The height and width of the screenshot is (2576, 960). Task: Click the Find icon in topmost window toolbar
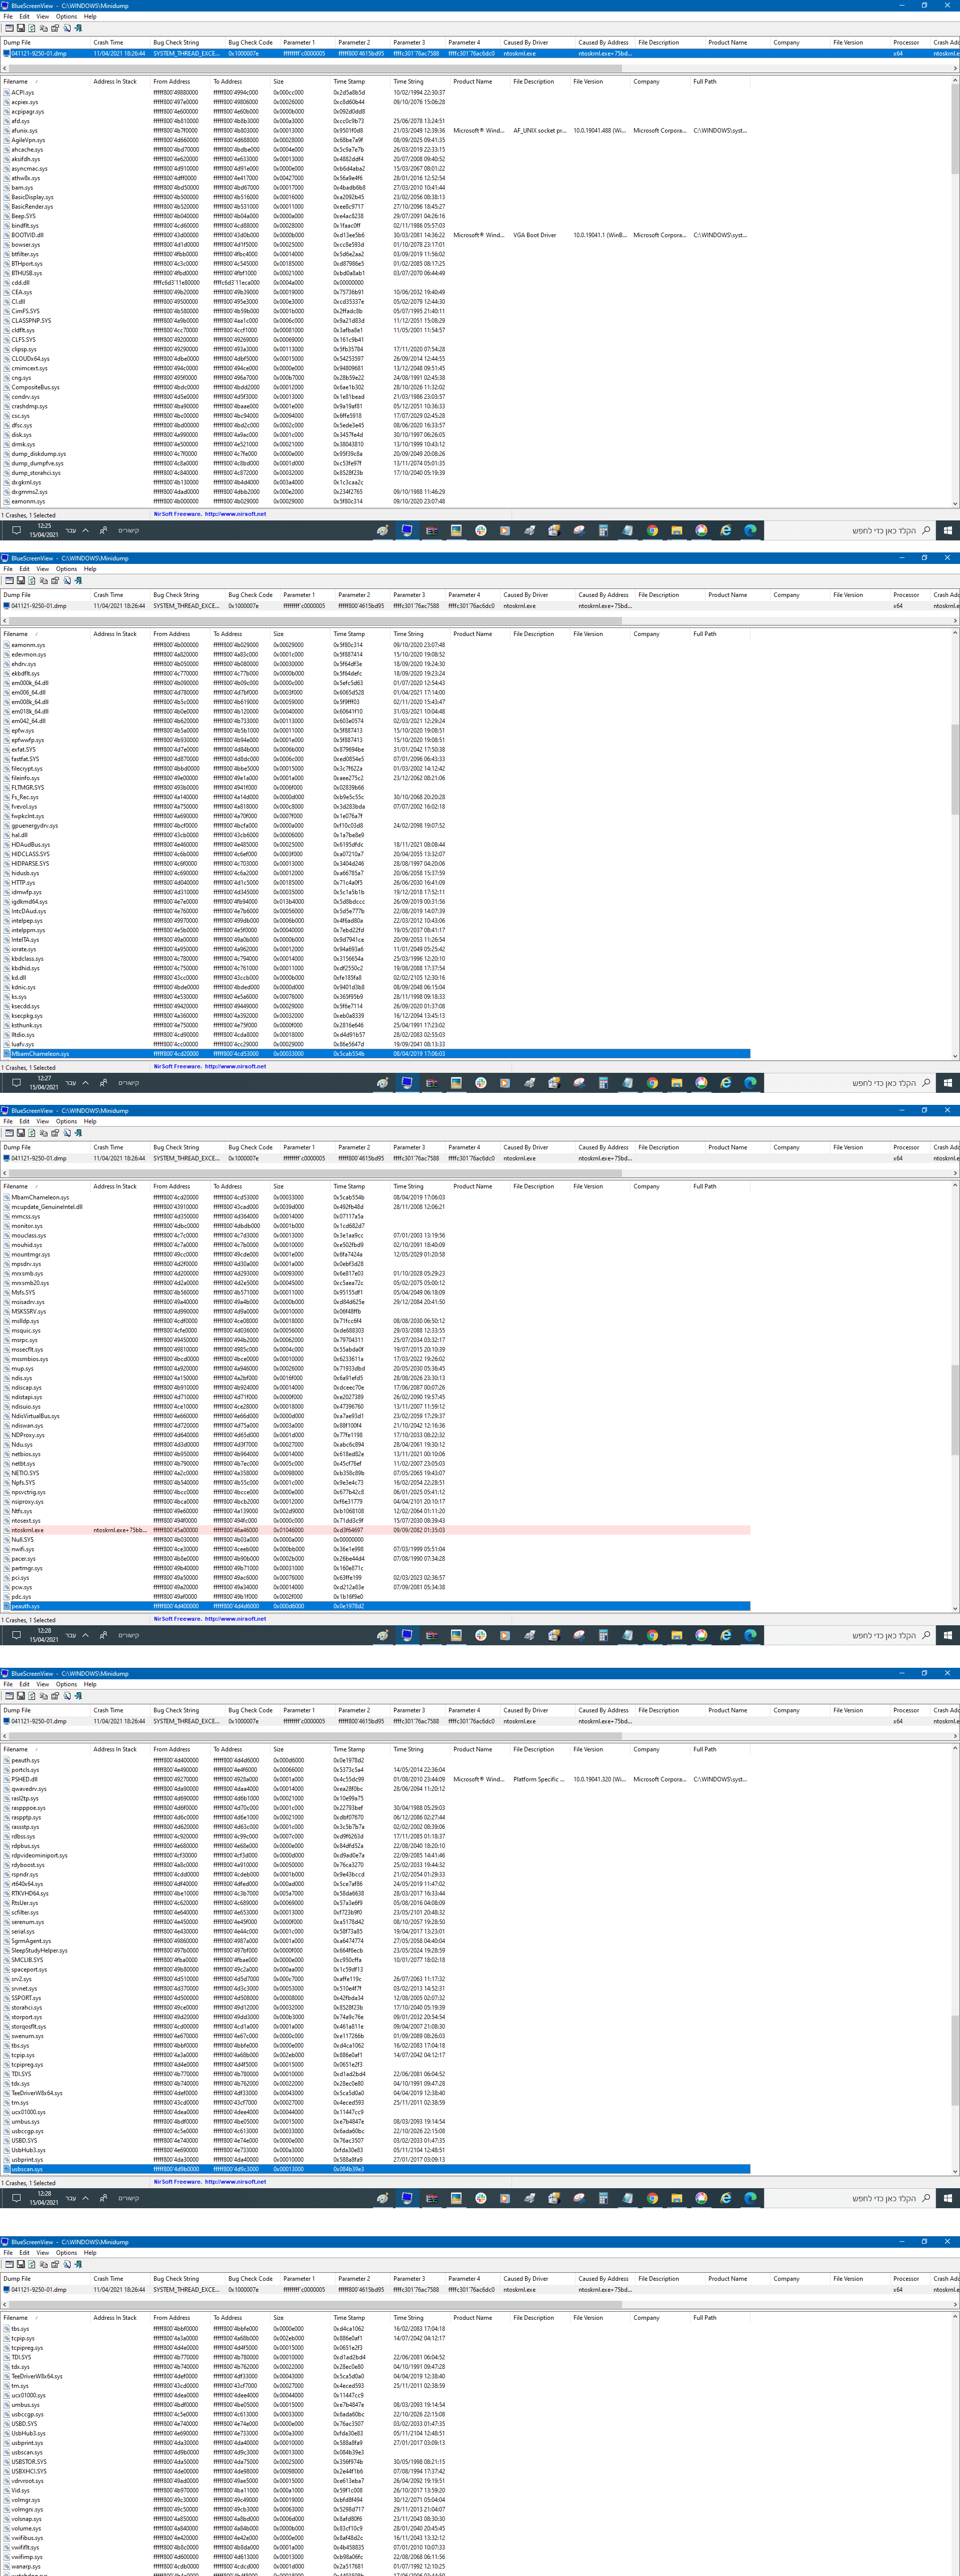[x=67, y=28]
